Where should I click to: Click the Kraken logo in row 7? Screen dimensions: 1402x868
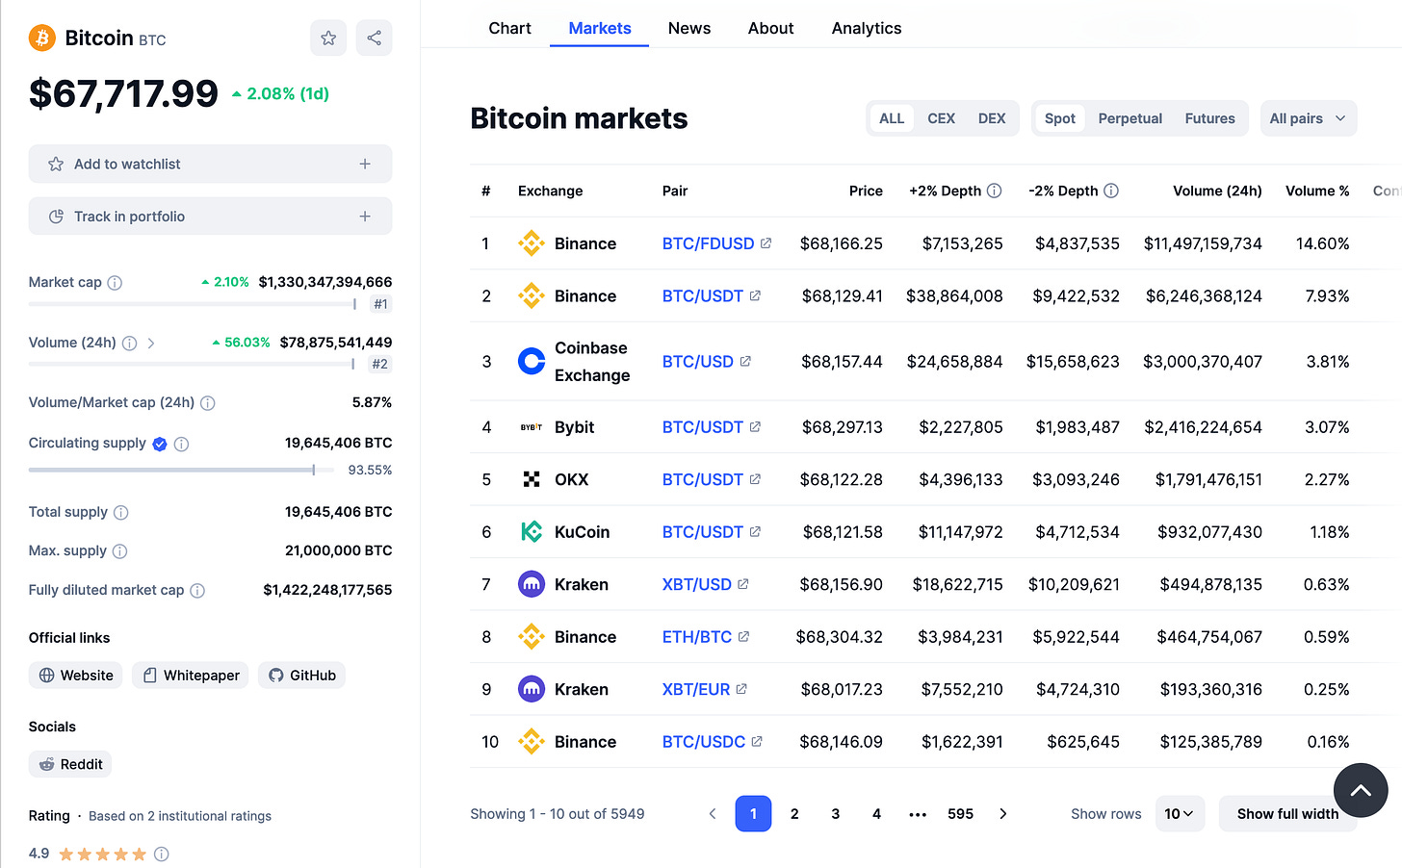[x=532, y=584]
